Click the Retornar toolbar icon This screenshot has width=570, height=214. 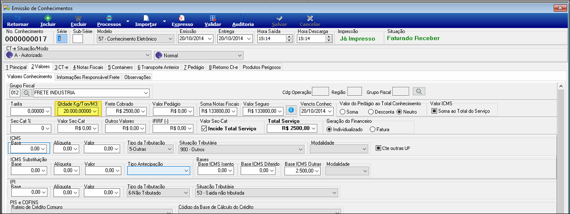(x=18, y=18)
